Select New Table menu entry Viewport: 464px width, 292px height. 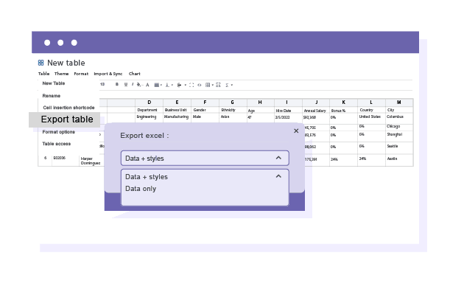click(x=54, y=83)
